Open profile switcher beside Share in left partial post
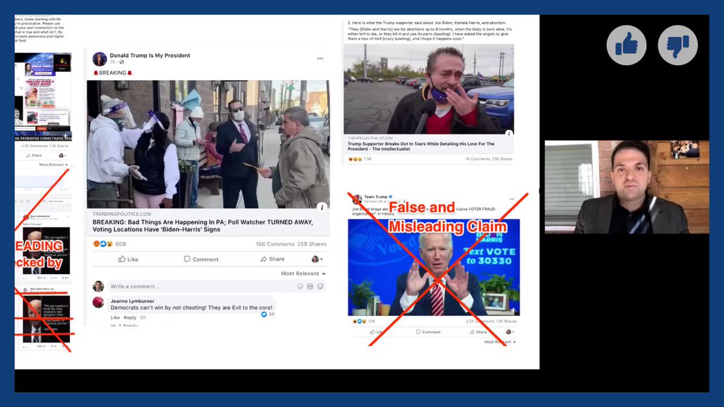 63,156
